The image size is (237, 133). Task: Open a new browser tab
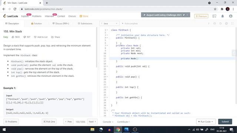point(47,3)
